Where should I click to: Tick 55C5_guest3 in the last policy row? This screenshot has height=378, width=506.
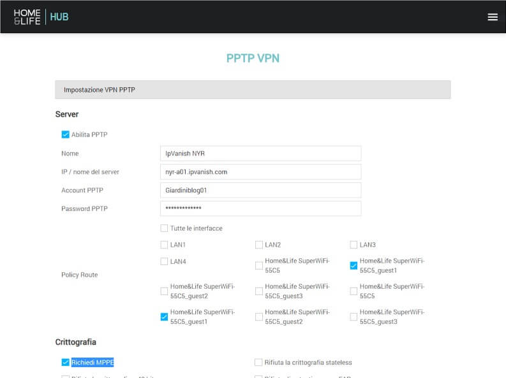coord(353,317)
